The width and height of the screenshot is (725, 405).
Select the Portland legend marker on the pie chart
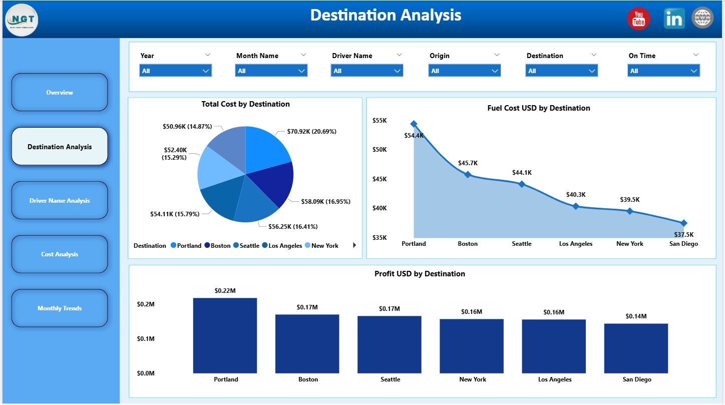(x=173, y=246)
